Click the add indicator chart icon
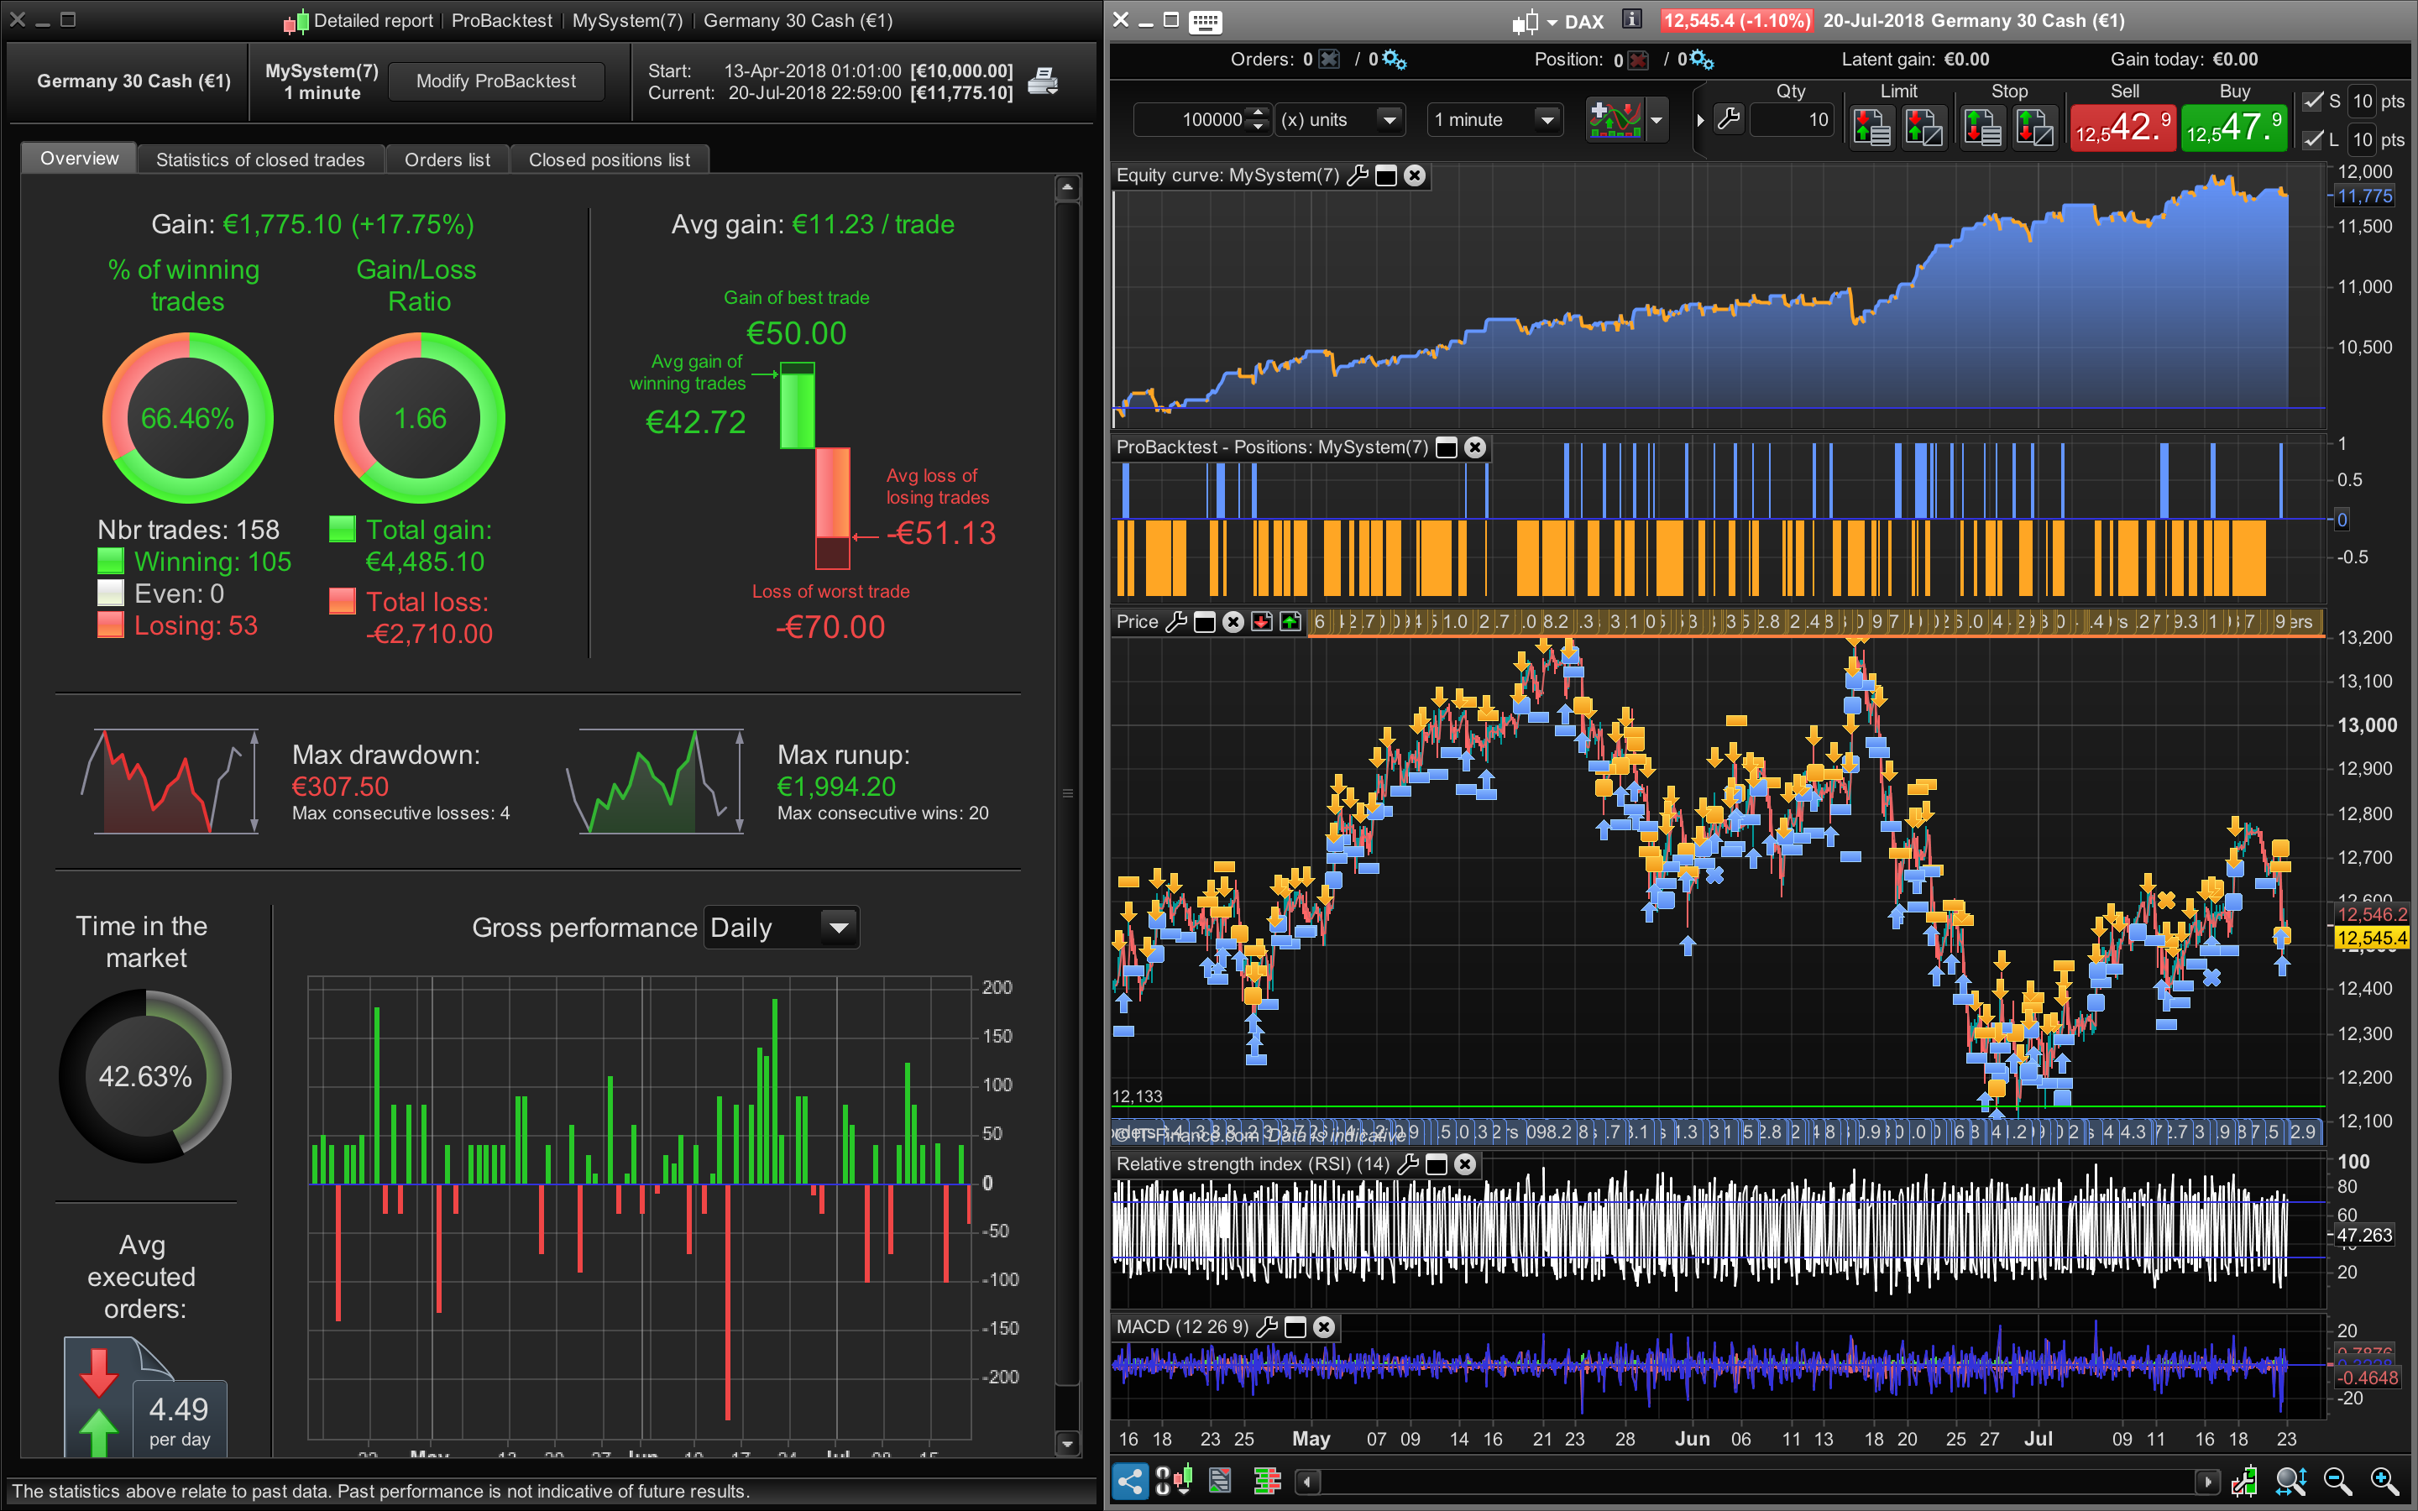This screenshot has width=2418, height=1511. coord(1615,120)
